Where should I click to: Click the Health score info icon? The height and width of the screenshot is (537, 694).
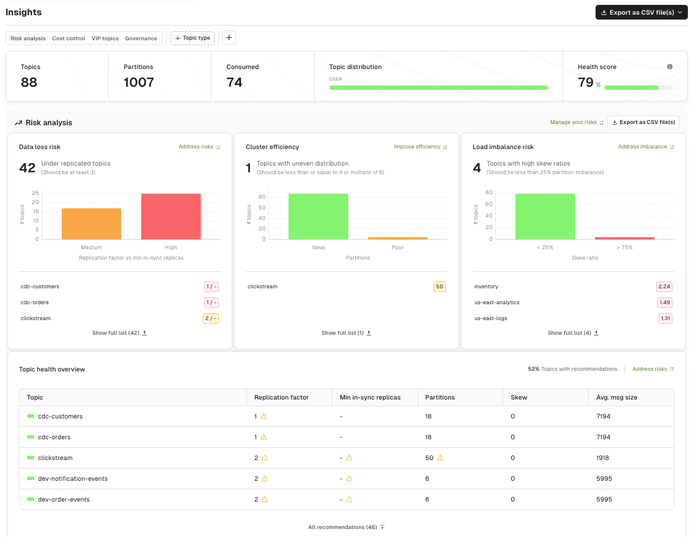(670, 67)
